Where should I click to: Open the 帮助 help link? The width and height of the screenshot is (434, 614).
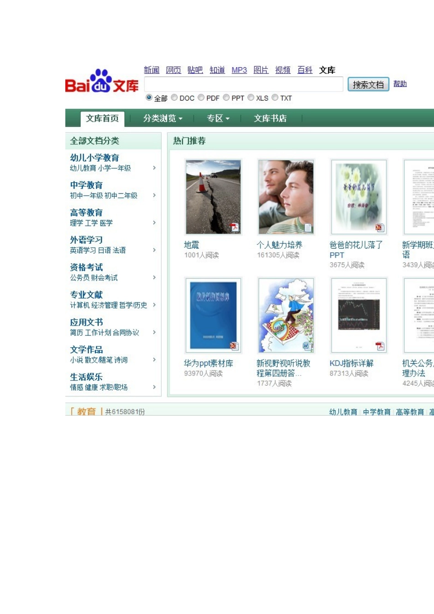coord(400,84)
